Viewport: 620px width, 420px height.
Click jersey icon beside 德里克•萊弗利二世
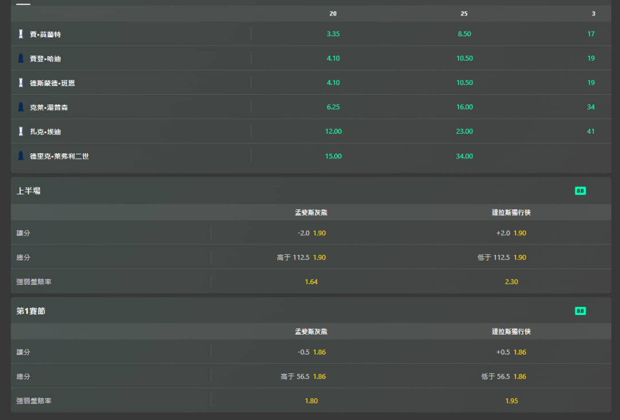click(21, 156)
